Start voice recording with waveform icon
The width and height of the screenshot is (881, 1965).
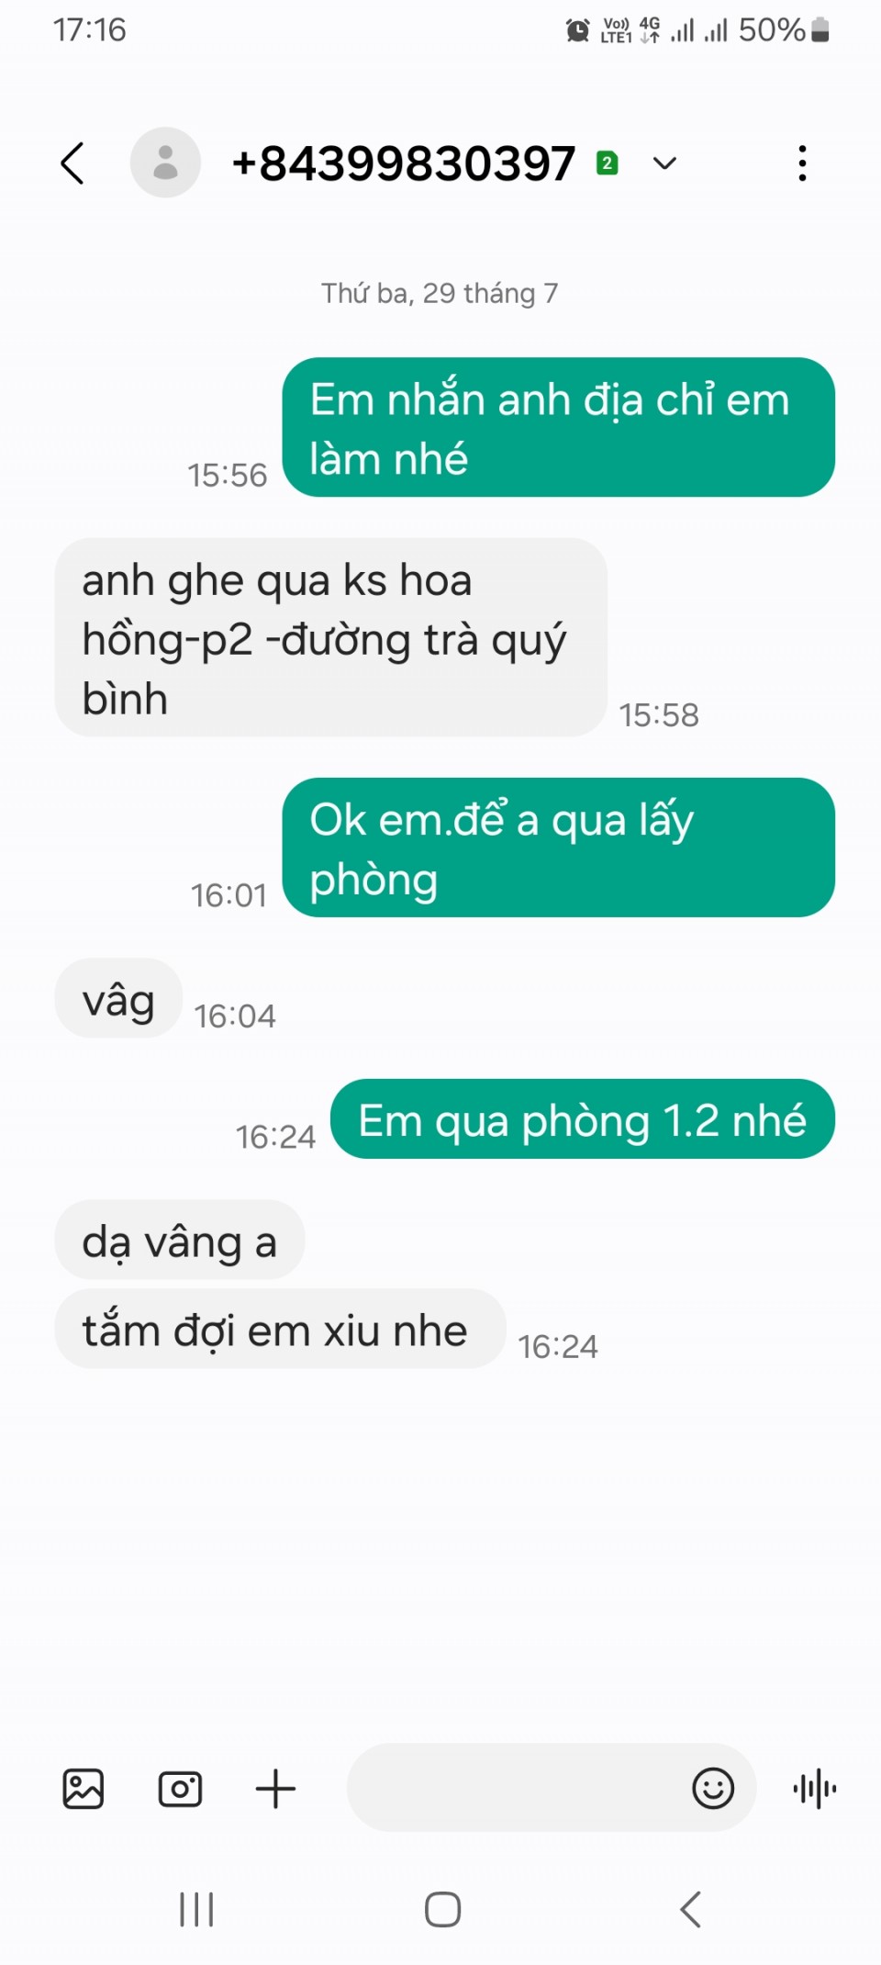pyautogui.click(x=815, y=1789)
